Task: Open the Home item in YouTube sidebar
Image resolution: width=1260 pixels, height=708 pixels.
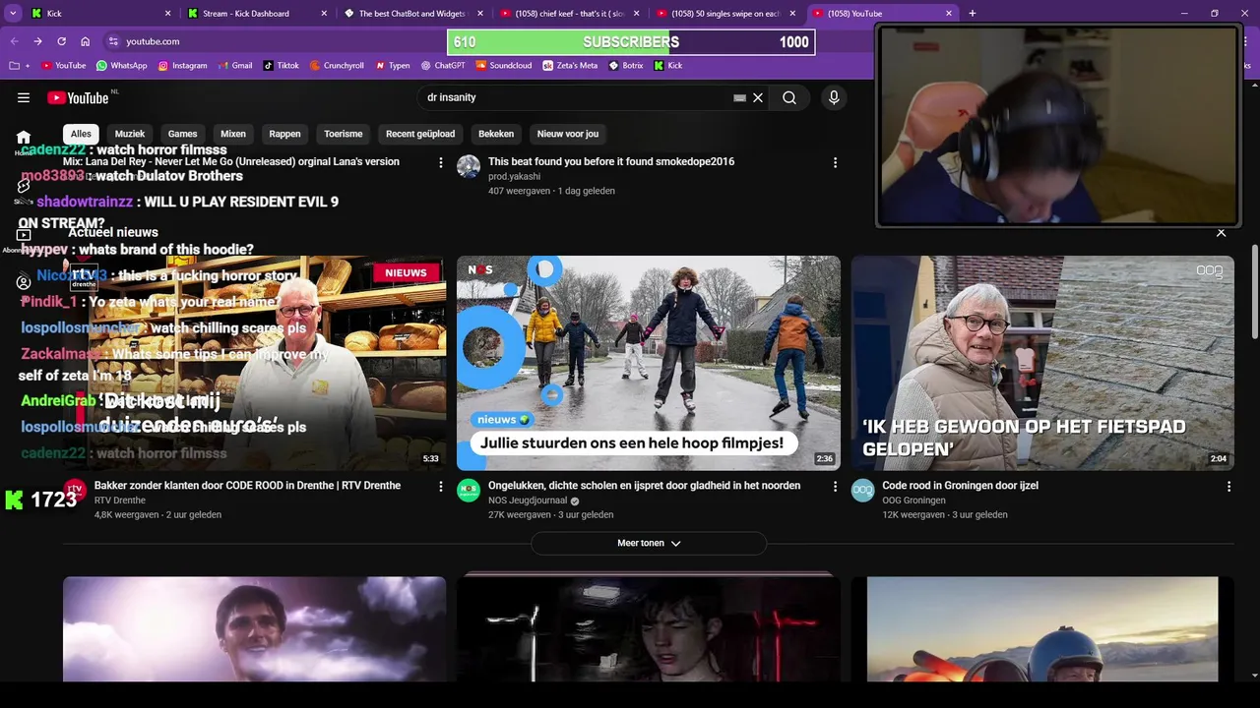Action: 24,141
